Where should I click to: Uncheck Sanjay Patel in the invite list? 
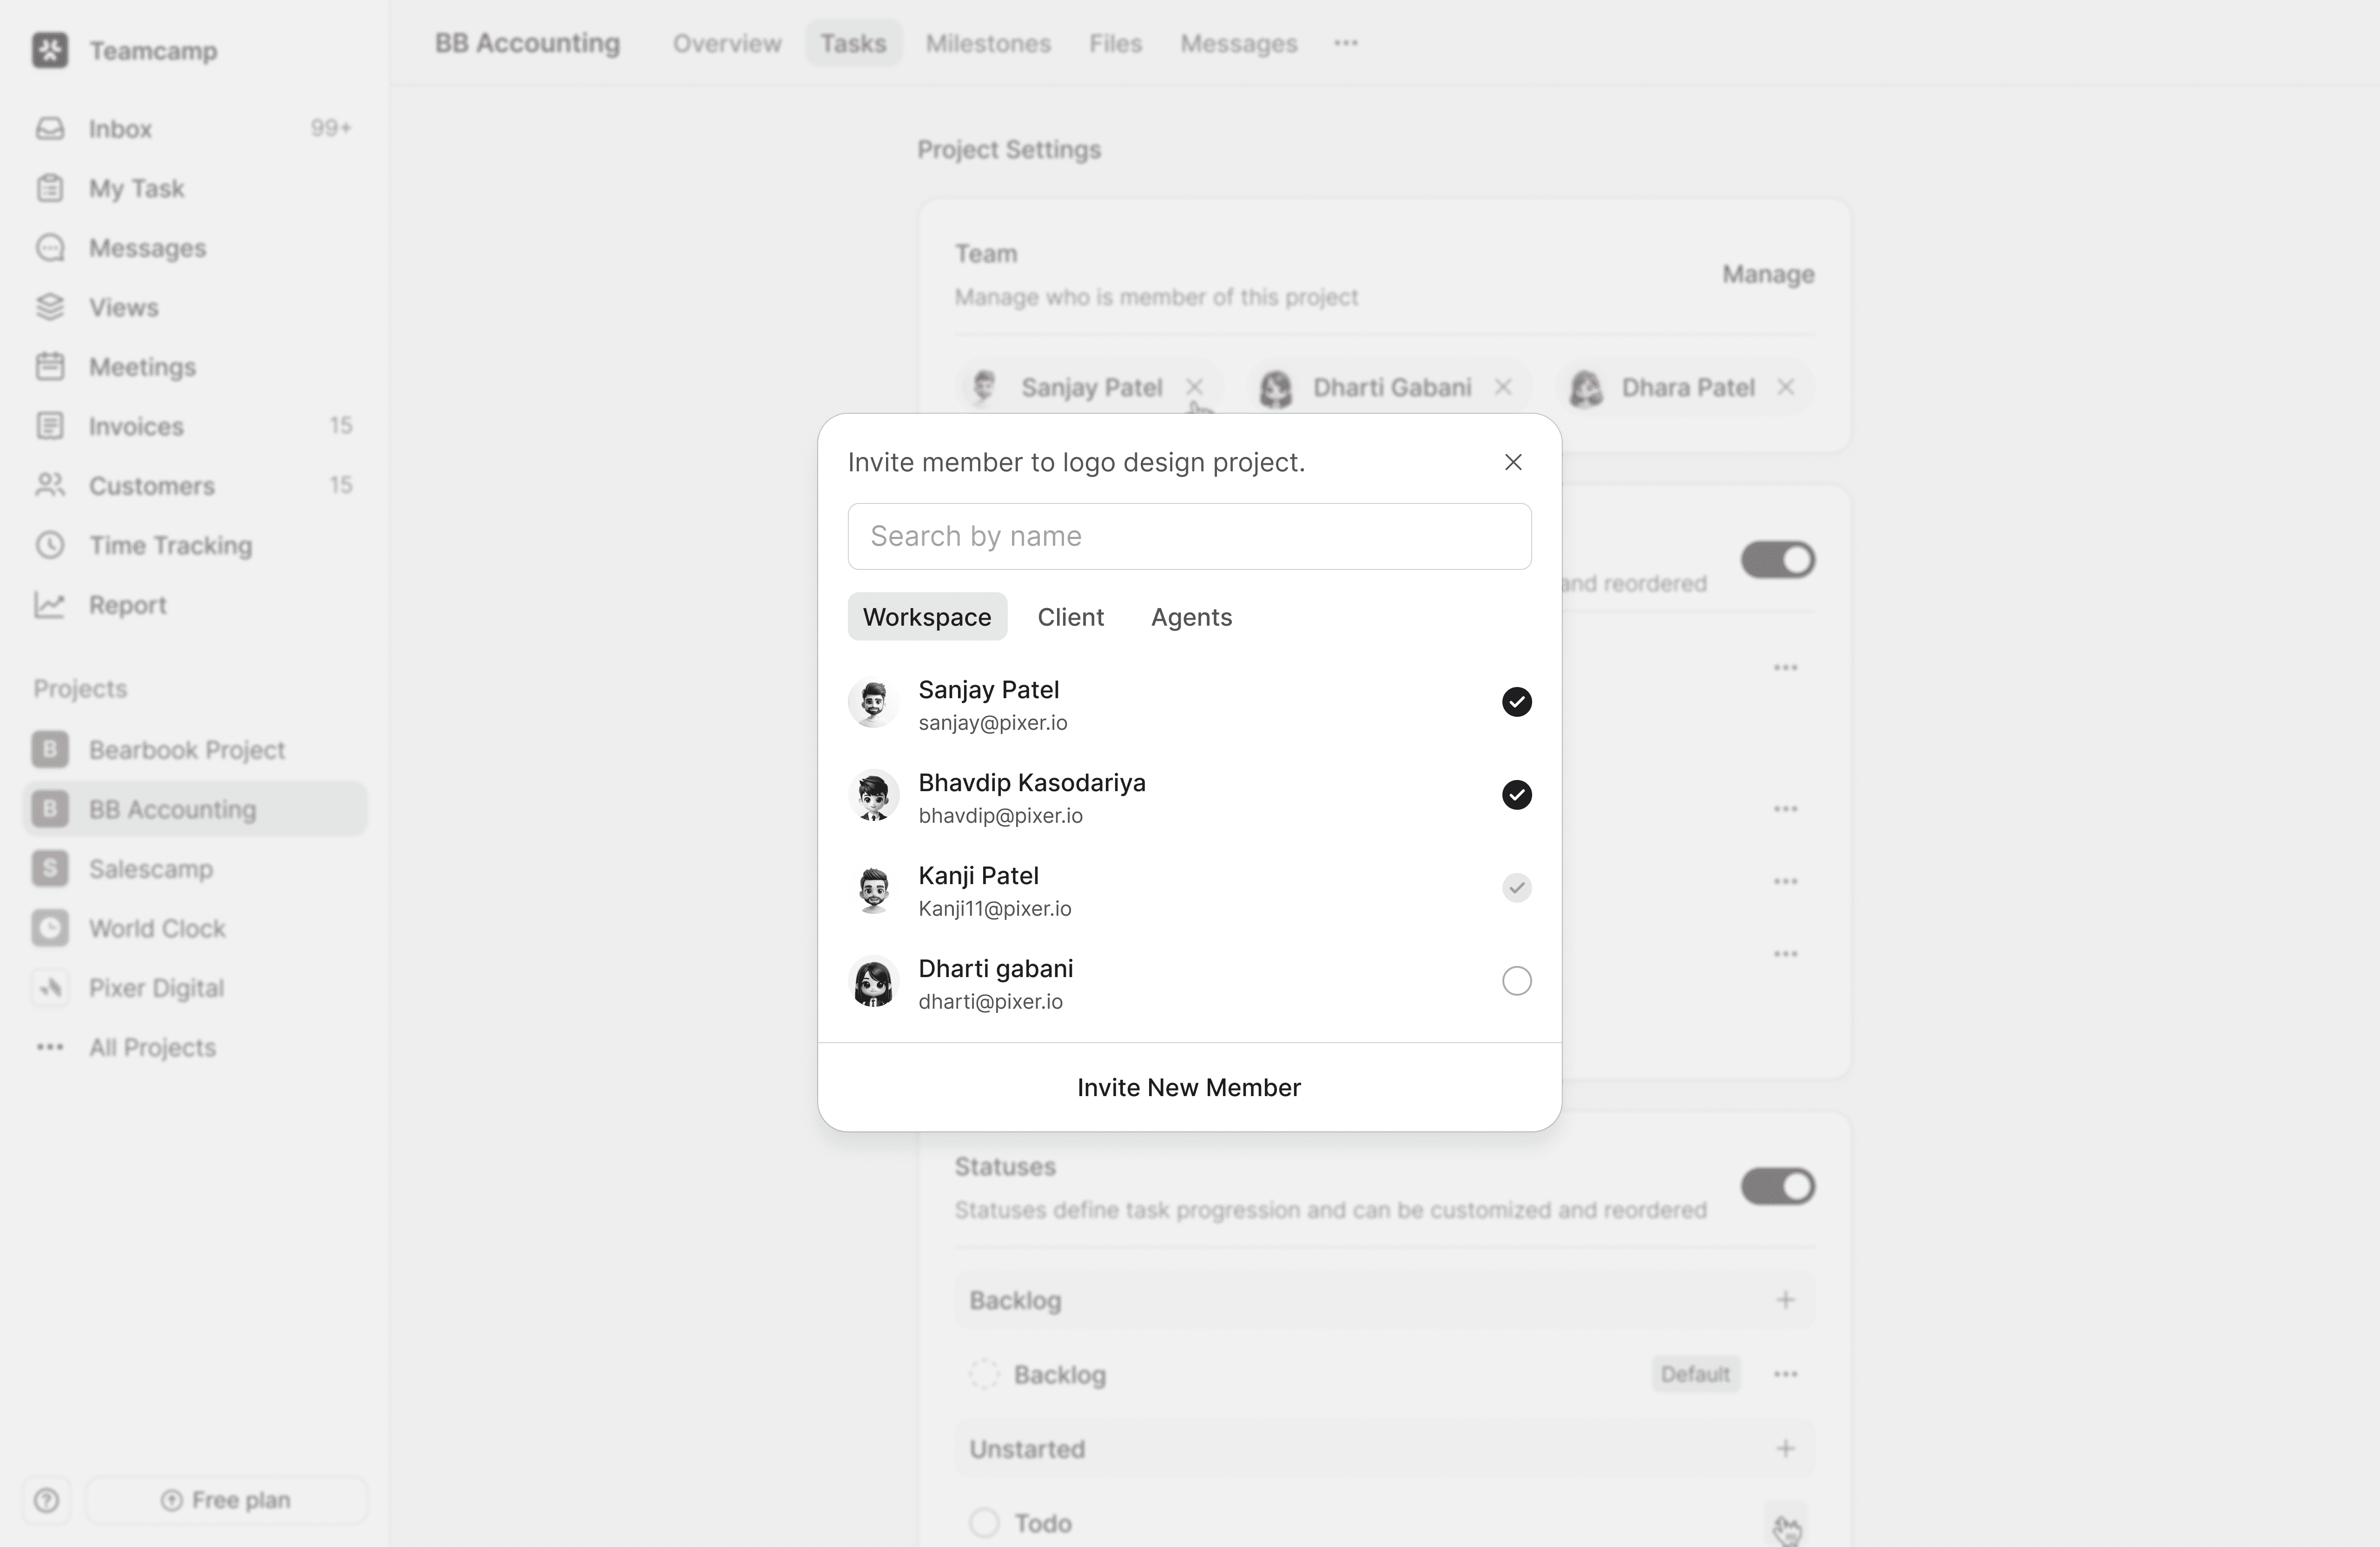point(1516,702)
